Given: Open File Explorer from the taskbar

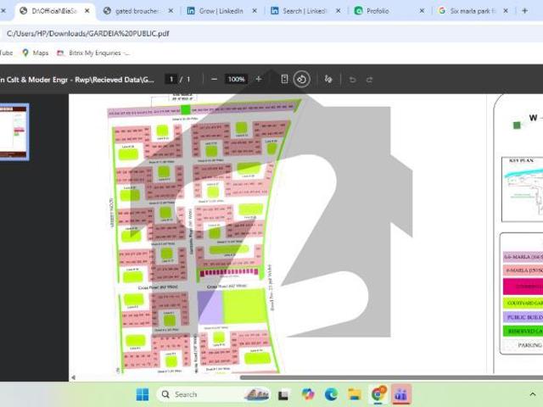Looking at the screenshot, I should click(x=355, y=394).
